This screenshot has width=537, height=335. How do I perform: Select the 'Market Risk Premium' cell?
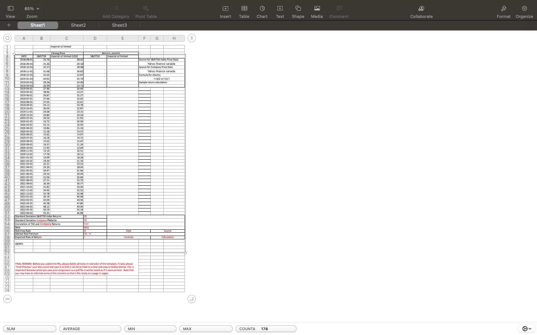coord(49,234)
